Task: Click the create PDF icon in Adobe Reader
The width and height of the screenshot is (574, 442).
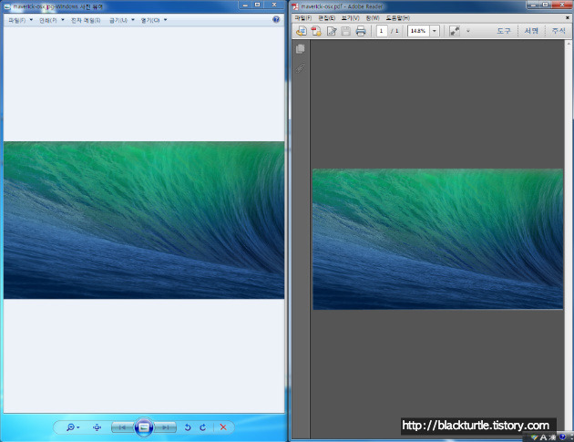Action: tap(316, 31)
